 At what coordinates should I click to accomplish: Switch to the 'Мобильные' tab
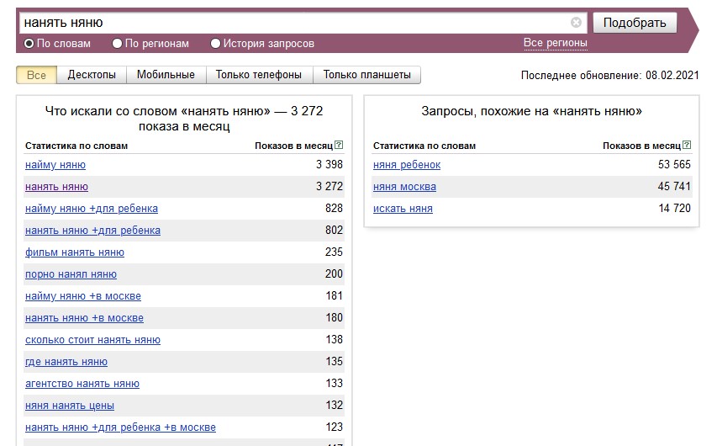(166, 75)
